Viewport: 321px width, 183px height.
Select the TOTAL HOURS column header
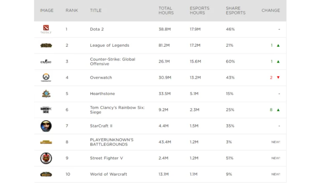166,10
